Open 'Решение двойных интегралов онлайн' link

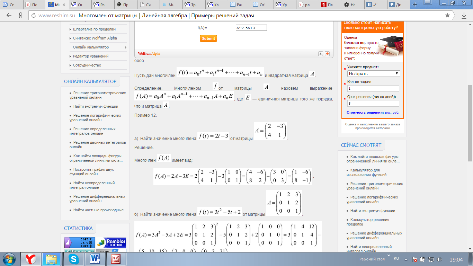pos(98,144)
